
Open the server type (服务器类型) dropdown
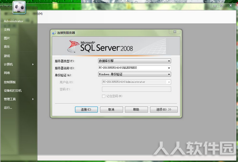169,61
